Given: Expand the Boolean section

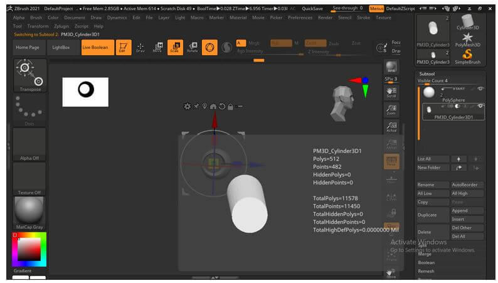Looking at the screenshot, I should coord(426,263).
